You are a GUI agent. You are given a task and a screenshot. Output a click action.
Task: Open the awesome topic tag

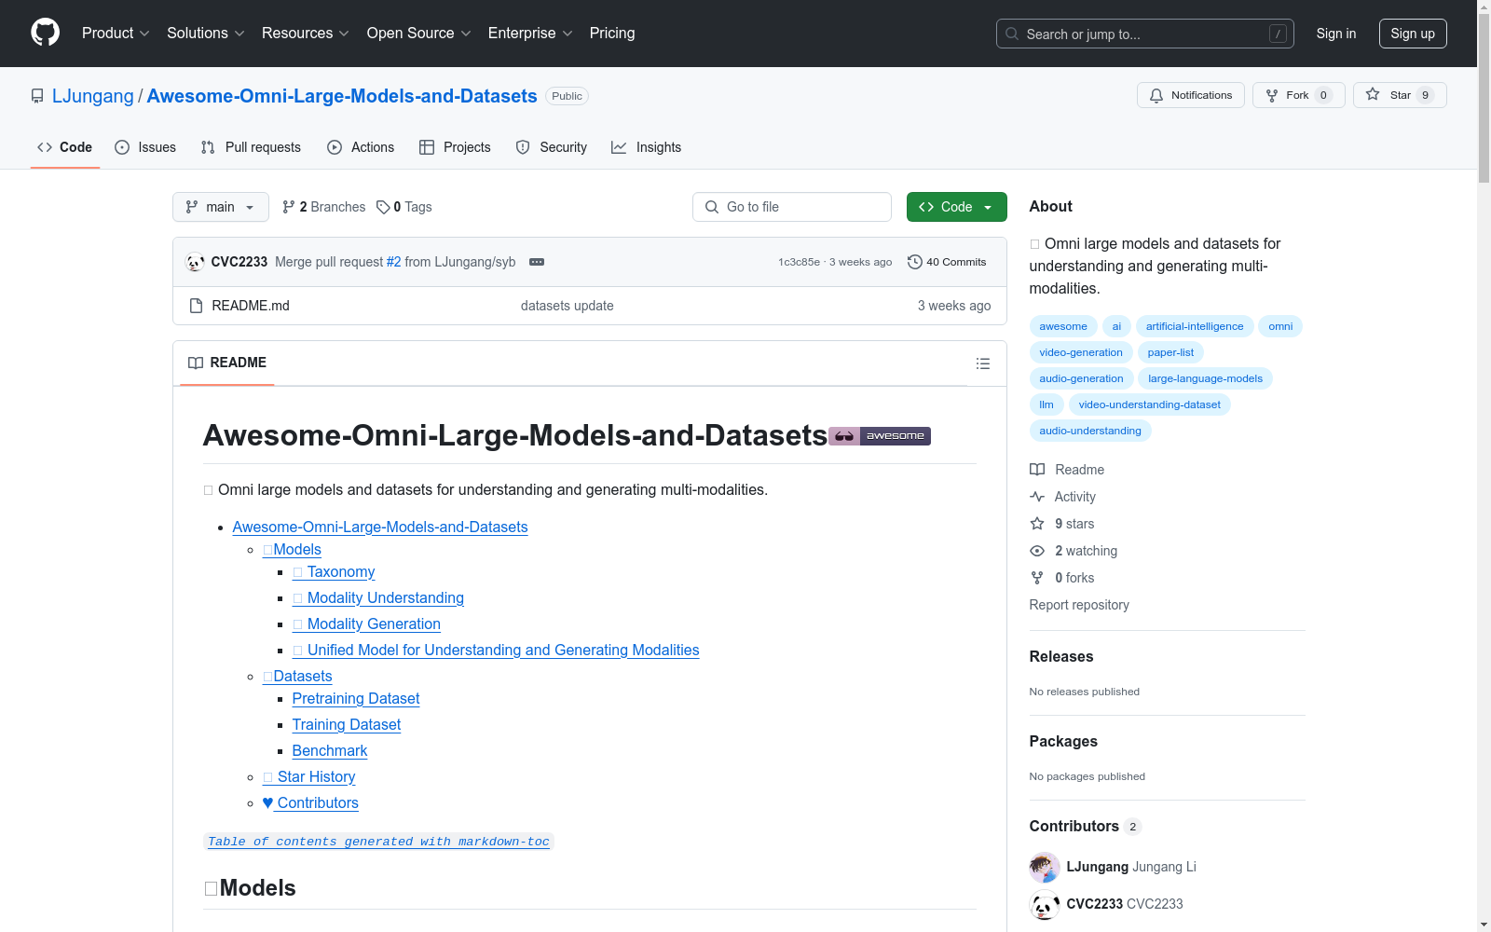point(1063,326)
